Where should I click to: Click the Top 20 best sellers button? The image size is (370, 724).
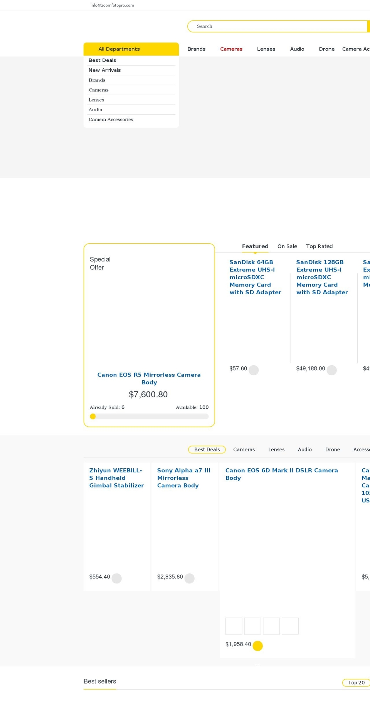[x=356, y=683]
